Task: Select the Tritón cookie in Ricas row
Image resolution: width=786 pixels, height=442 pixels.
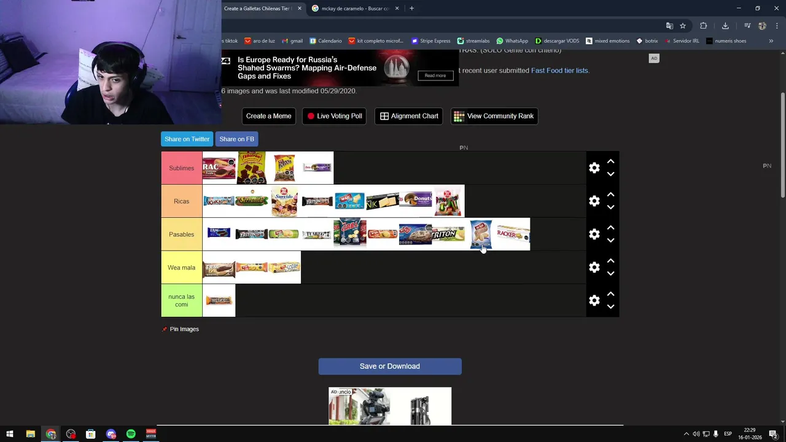Action: [317, 201]
